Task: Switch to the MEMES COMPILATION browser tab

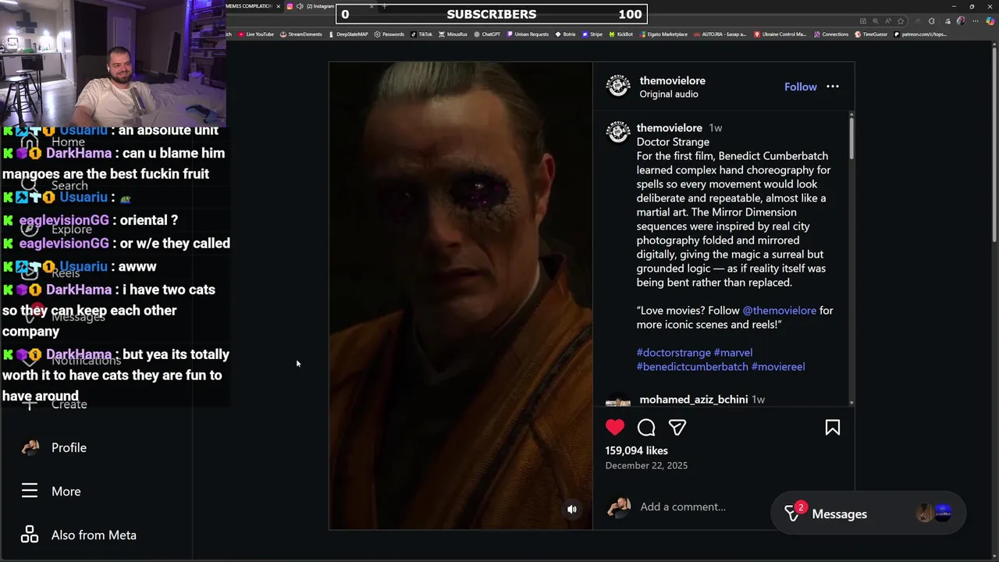Action: pyautogui.click(x=247, y=6)
